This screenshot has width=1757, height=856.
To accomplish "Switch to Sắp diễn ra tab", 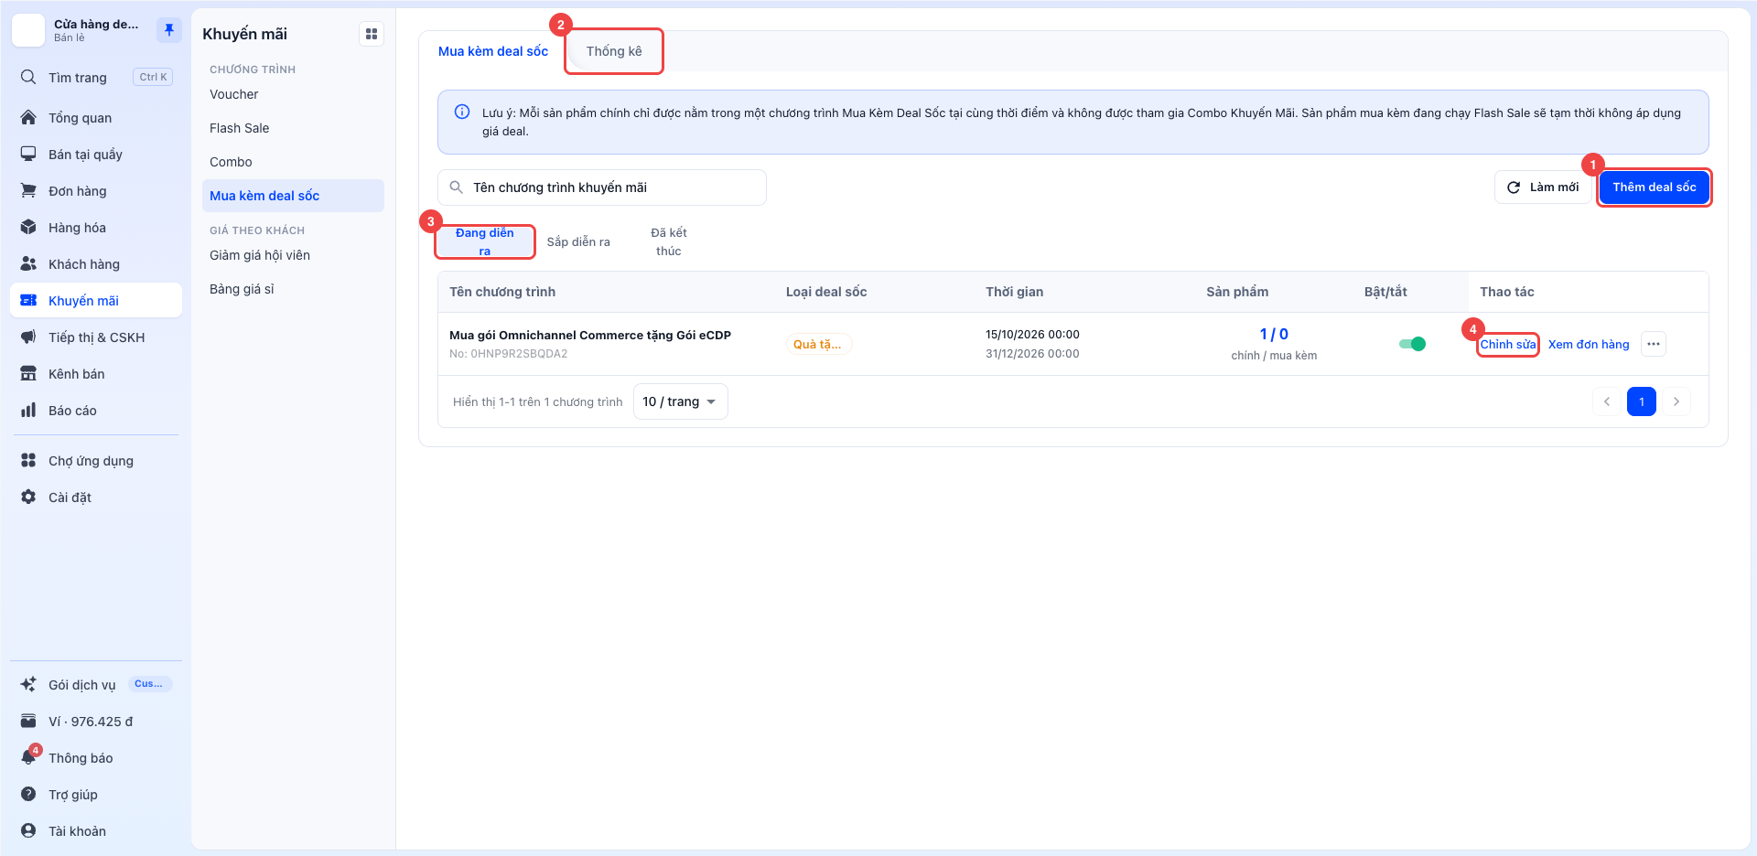I will 578,241.
